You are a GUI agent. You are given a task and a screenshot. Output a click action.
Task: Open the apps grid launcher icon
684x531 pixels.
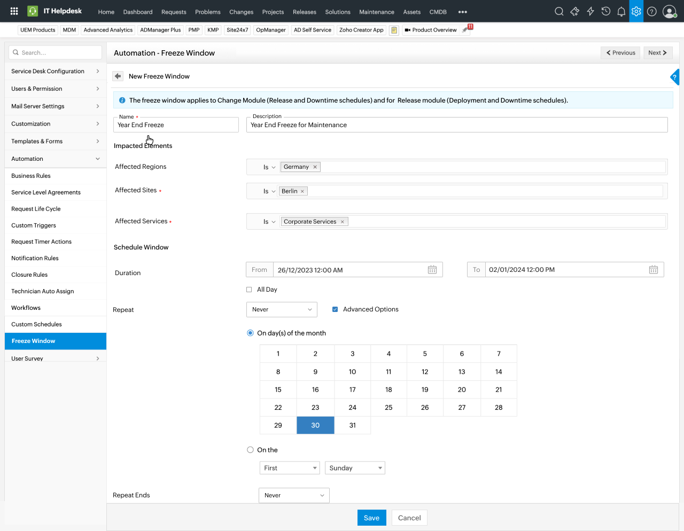(14, 11)
